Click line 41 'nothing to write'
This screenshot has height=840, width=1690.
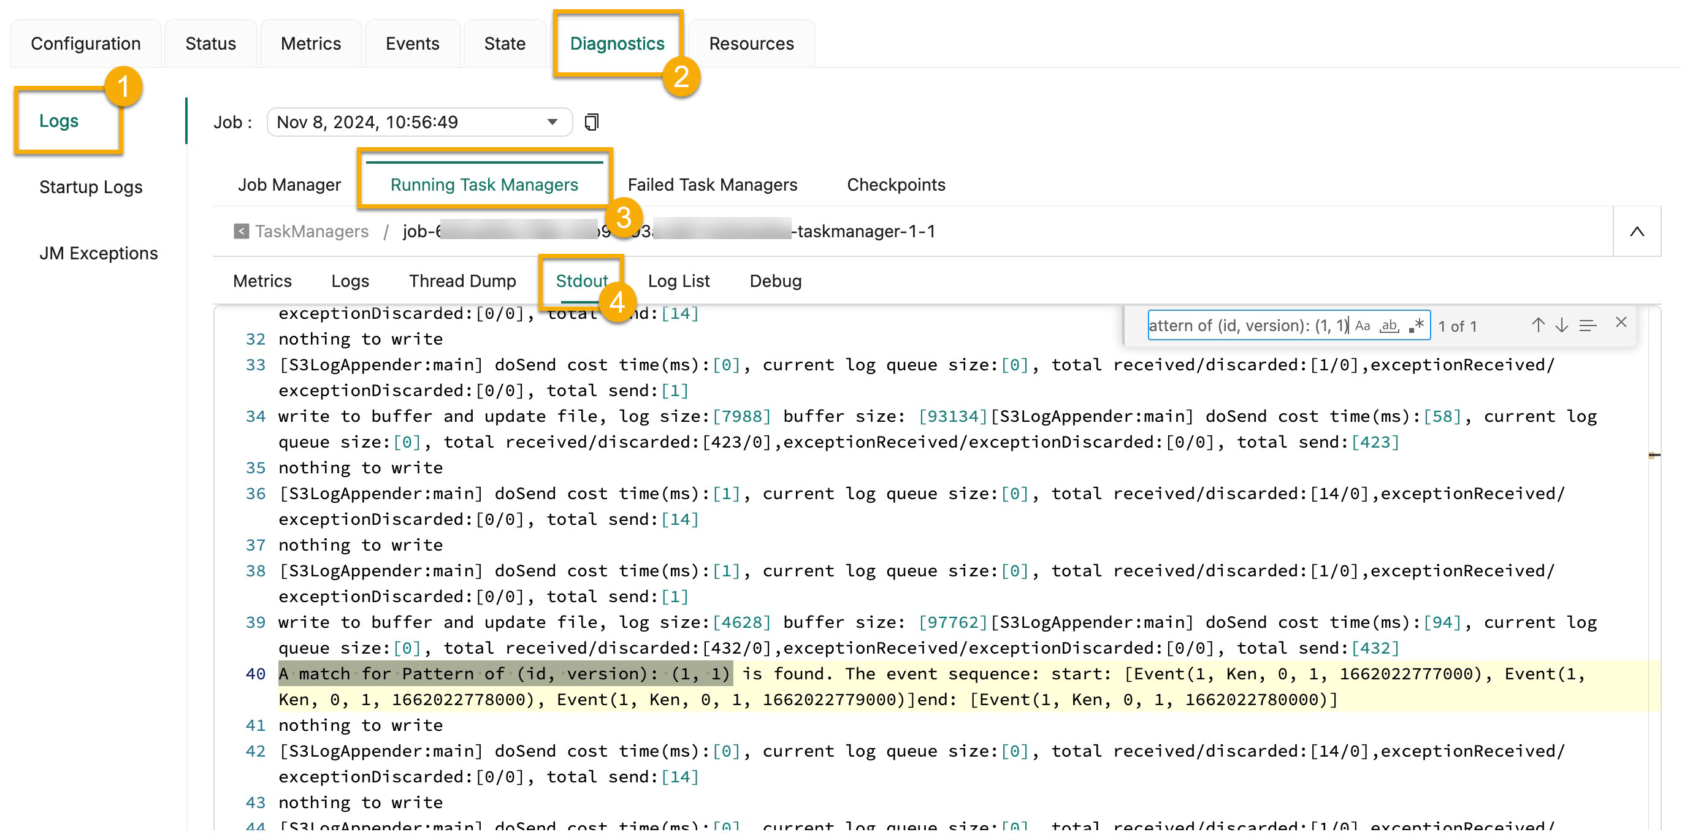click(x=360, y=725)
